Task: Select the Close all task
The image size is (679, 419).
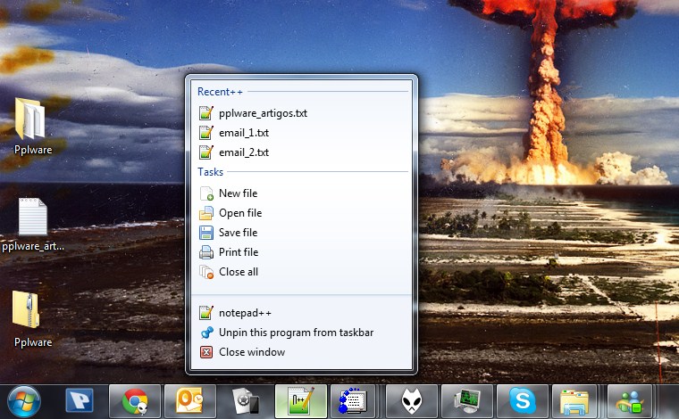Action: [301, 272]
